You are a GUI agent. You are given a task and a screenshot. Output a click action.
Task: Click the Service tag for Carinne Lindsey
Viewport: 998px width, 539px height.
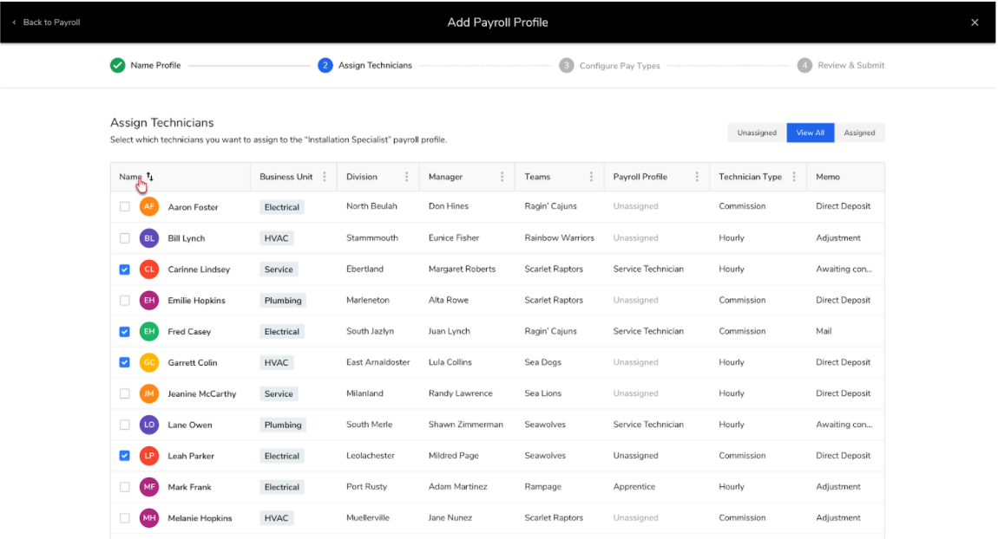tap(279, 269)
